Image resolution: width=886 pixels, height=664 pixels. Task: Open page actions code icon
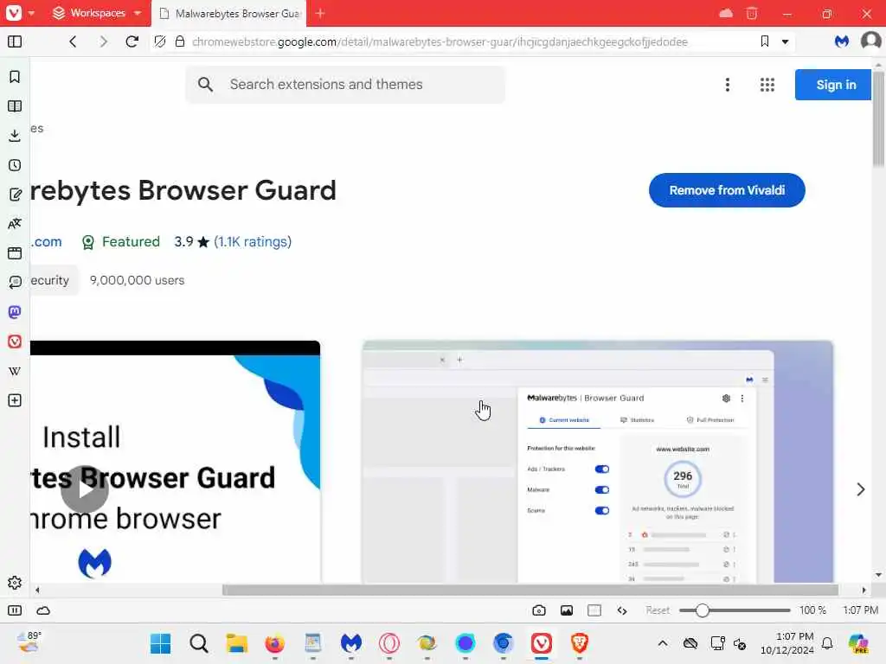pos(622,610)
